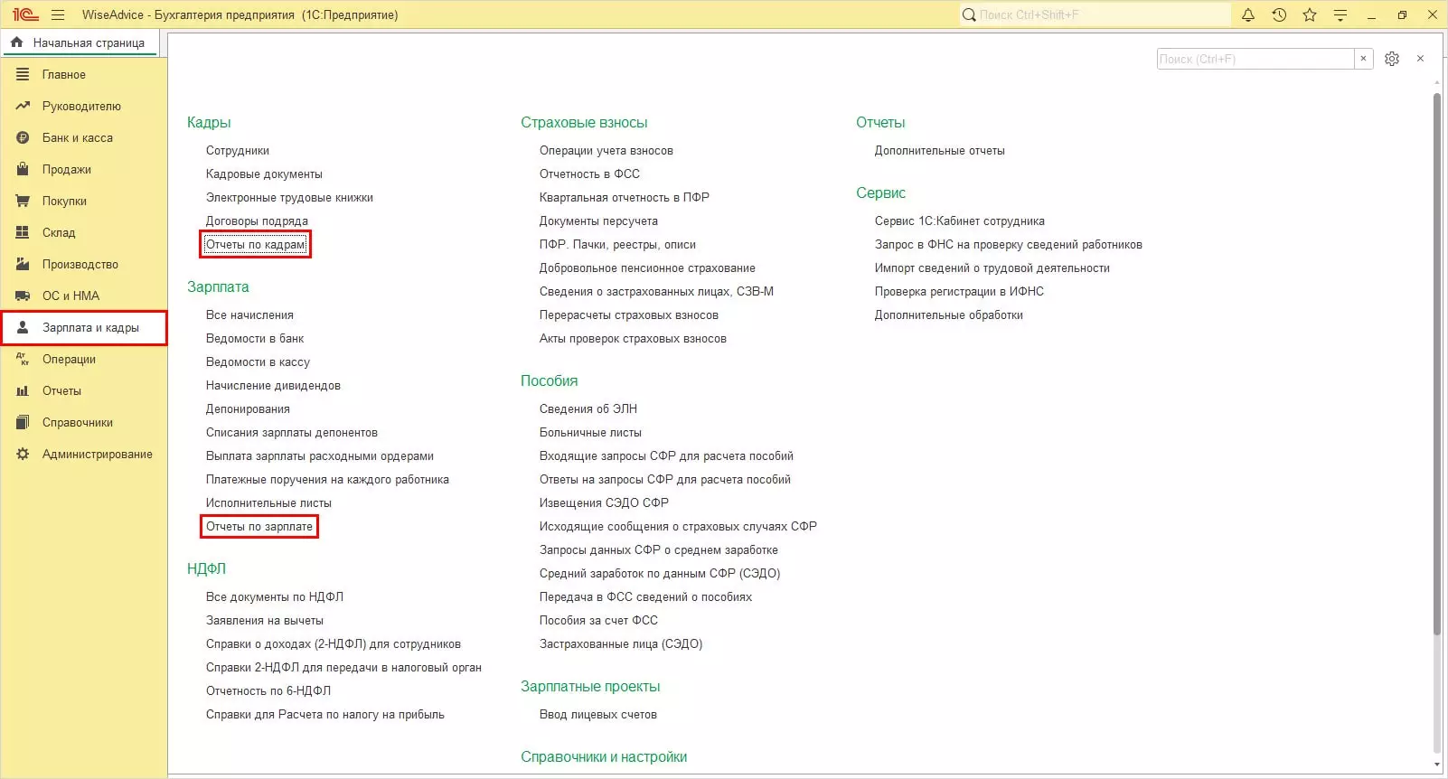Viewport: 1448px width, 779px height.
Task: Open Начисление дивидендов
Action: (273, 385)
